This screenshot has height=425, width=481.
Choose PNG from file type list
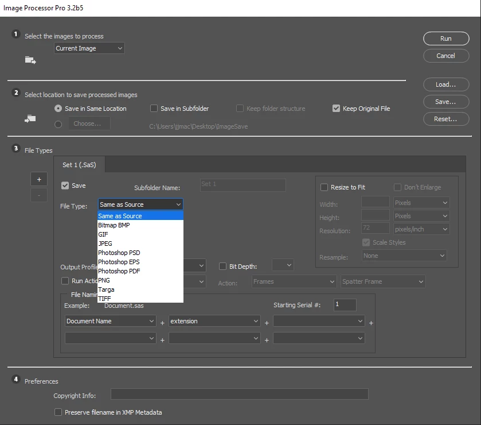140,281
